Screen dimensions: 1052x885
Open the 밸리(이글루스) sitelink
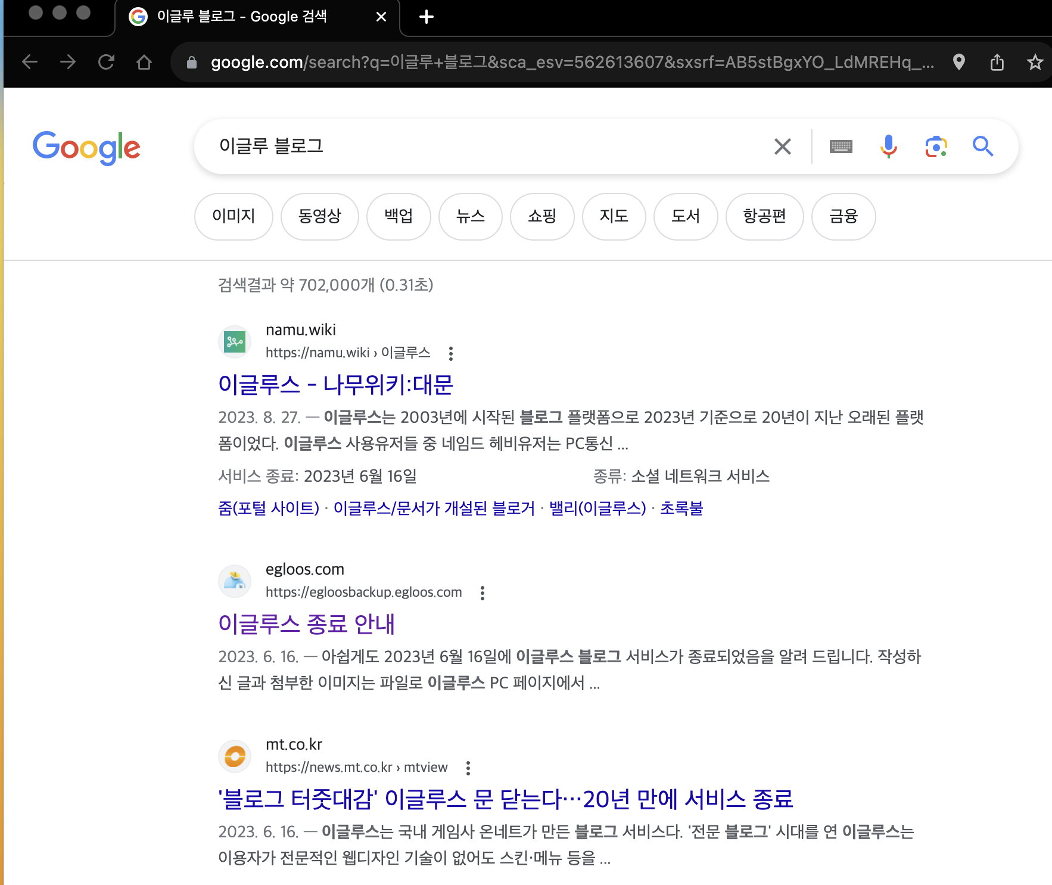tap(597, 508)
